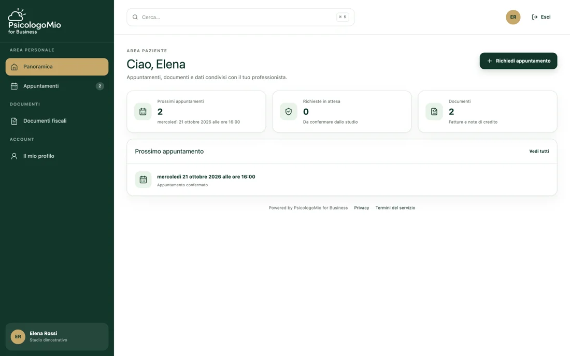Click the document icon beside Documenti fiscali

[14, 121]
